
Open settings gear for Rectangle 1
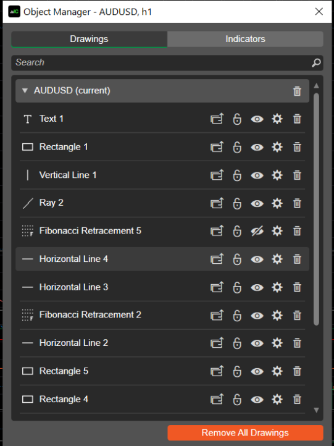[x=277, y=147]
